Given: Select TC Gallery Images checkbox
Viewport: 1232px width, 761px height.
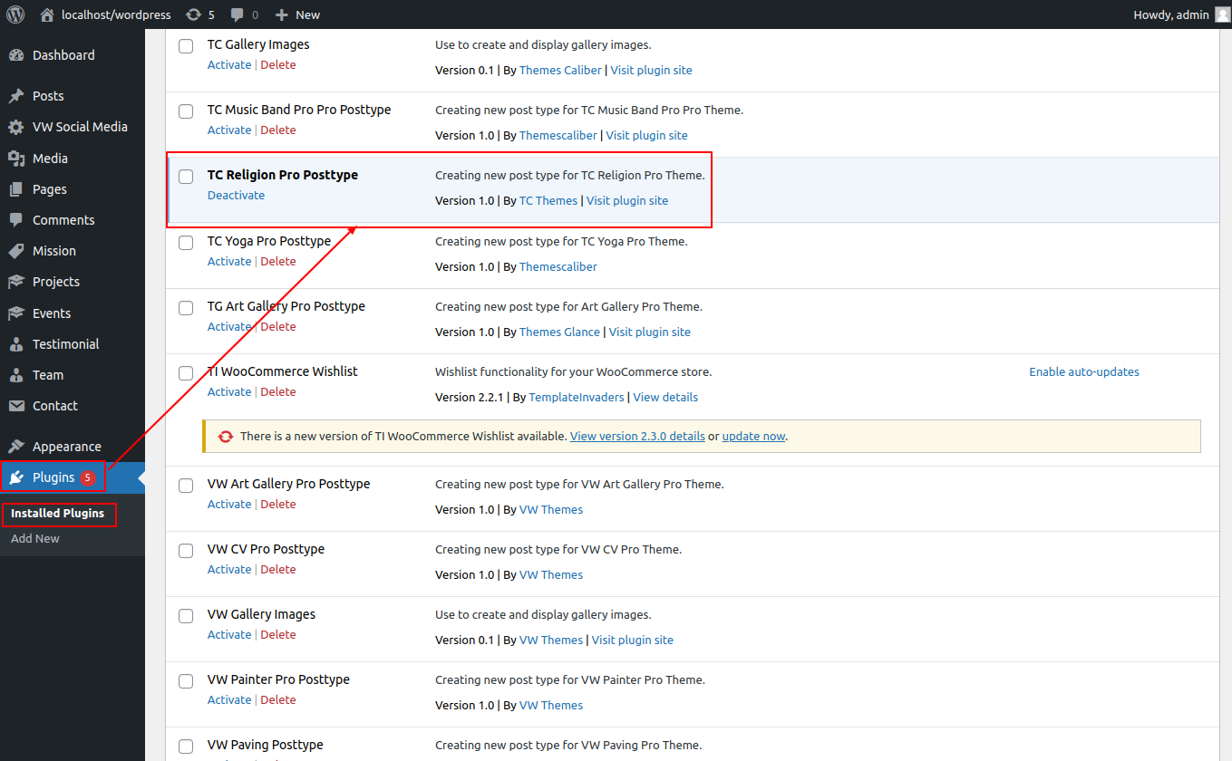Looking at the screenshot, I should pos(186,46).
